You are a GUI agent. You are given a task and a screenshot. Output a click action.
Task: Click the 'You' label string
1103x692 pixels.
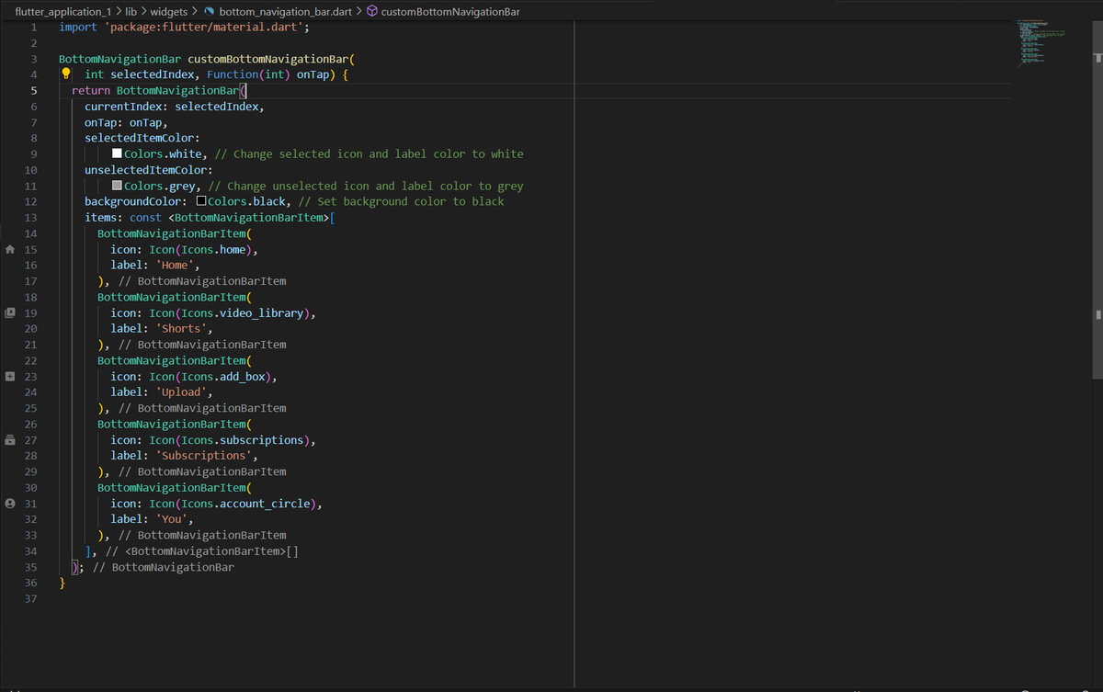(x=172, y=518)
